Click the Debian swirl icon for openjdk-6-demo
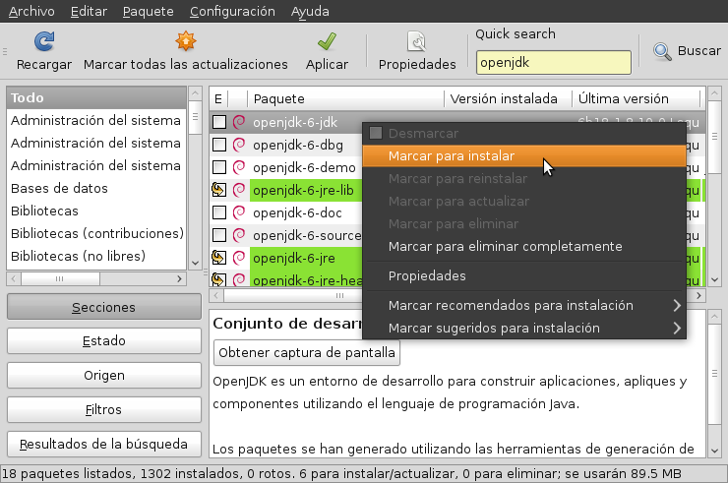This screenshot has height=483, width=728. pyautogui.click(x=239, y=167)
